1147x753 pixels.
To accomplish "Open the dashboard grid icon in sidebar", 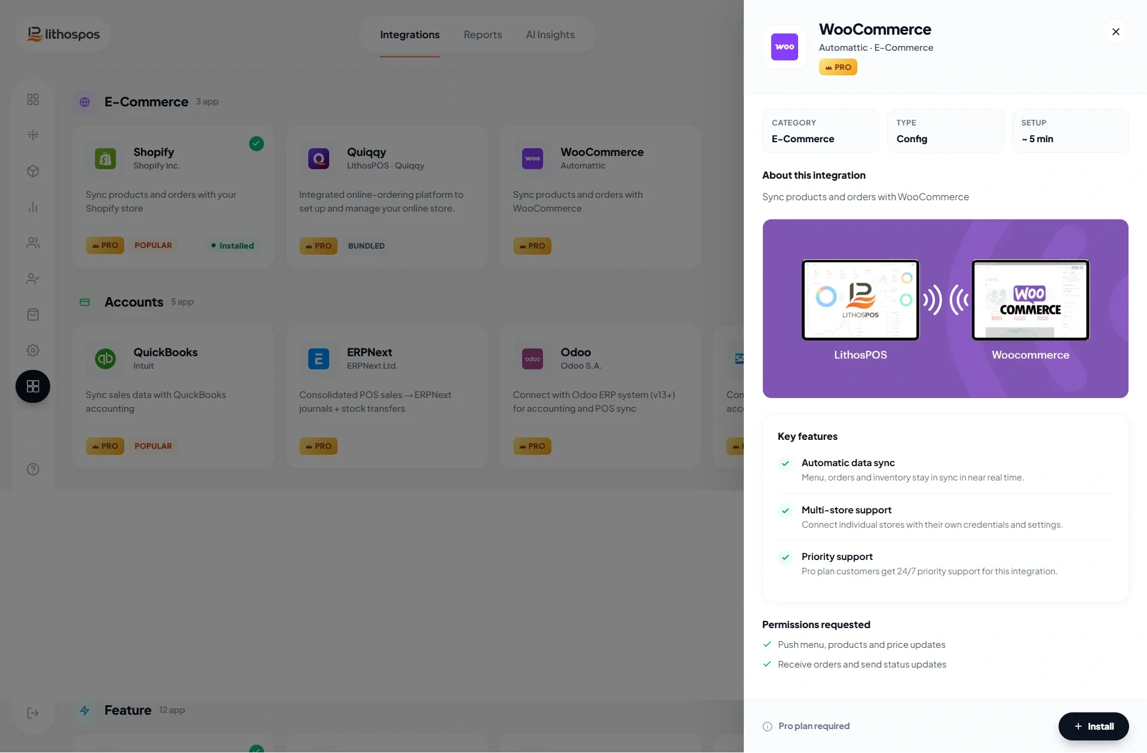I will coord(33,99).
